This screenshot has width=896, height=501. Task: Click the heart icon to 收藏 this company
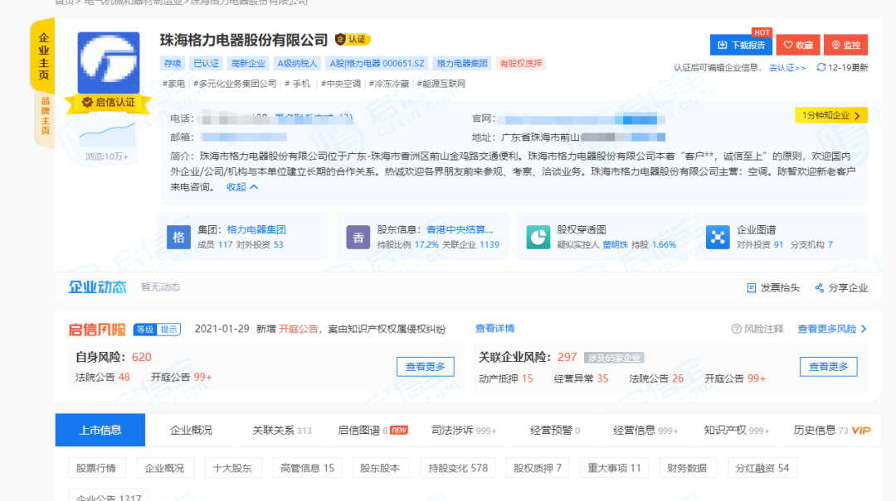(786, 44)
